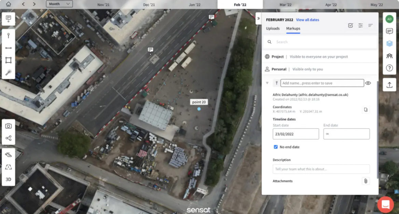The width and height of the screenshot is (399, 214).
Task: Select the line measurement tool
Action: pos(9,48)
